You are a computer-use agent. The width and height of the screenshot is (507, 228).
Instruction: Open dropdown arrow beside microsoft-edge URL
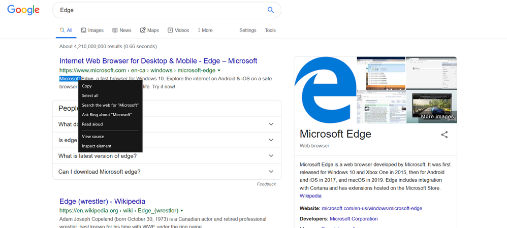pos(219,71)
